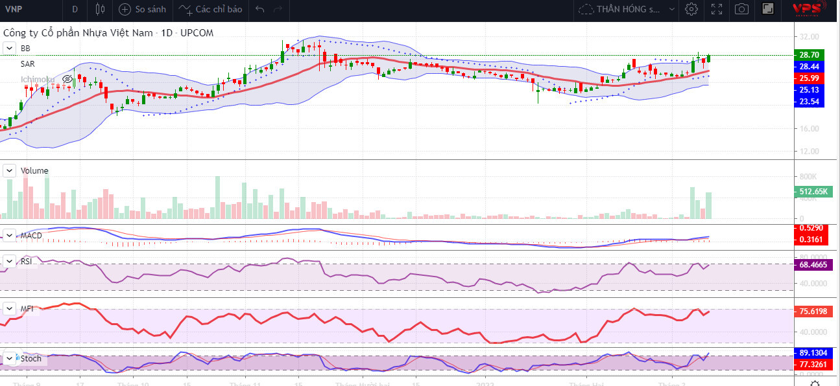Open chart settings gear

coord(691,9)
